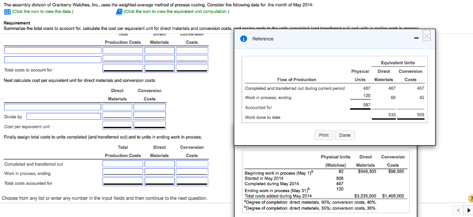
Task: Click the '42' ending WIP conversion value
Action: tap(422, 98)
